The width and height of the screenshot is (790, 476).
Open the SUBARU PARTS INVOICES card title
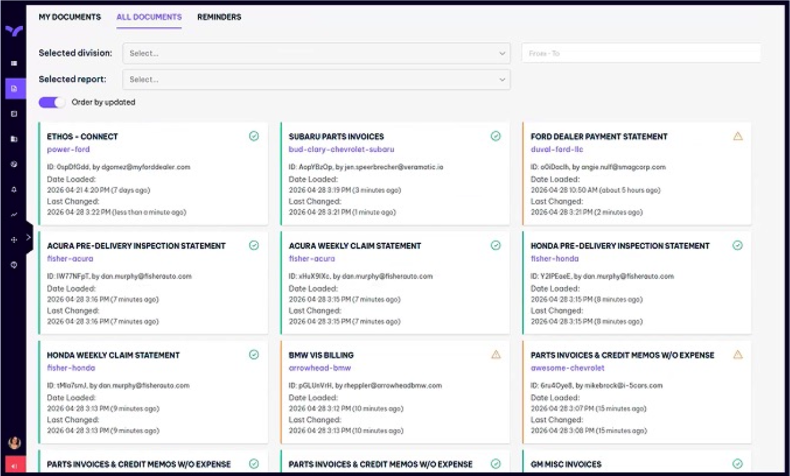click(x=336, y=137)
